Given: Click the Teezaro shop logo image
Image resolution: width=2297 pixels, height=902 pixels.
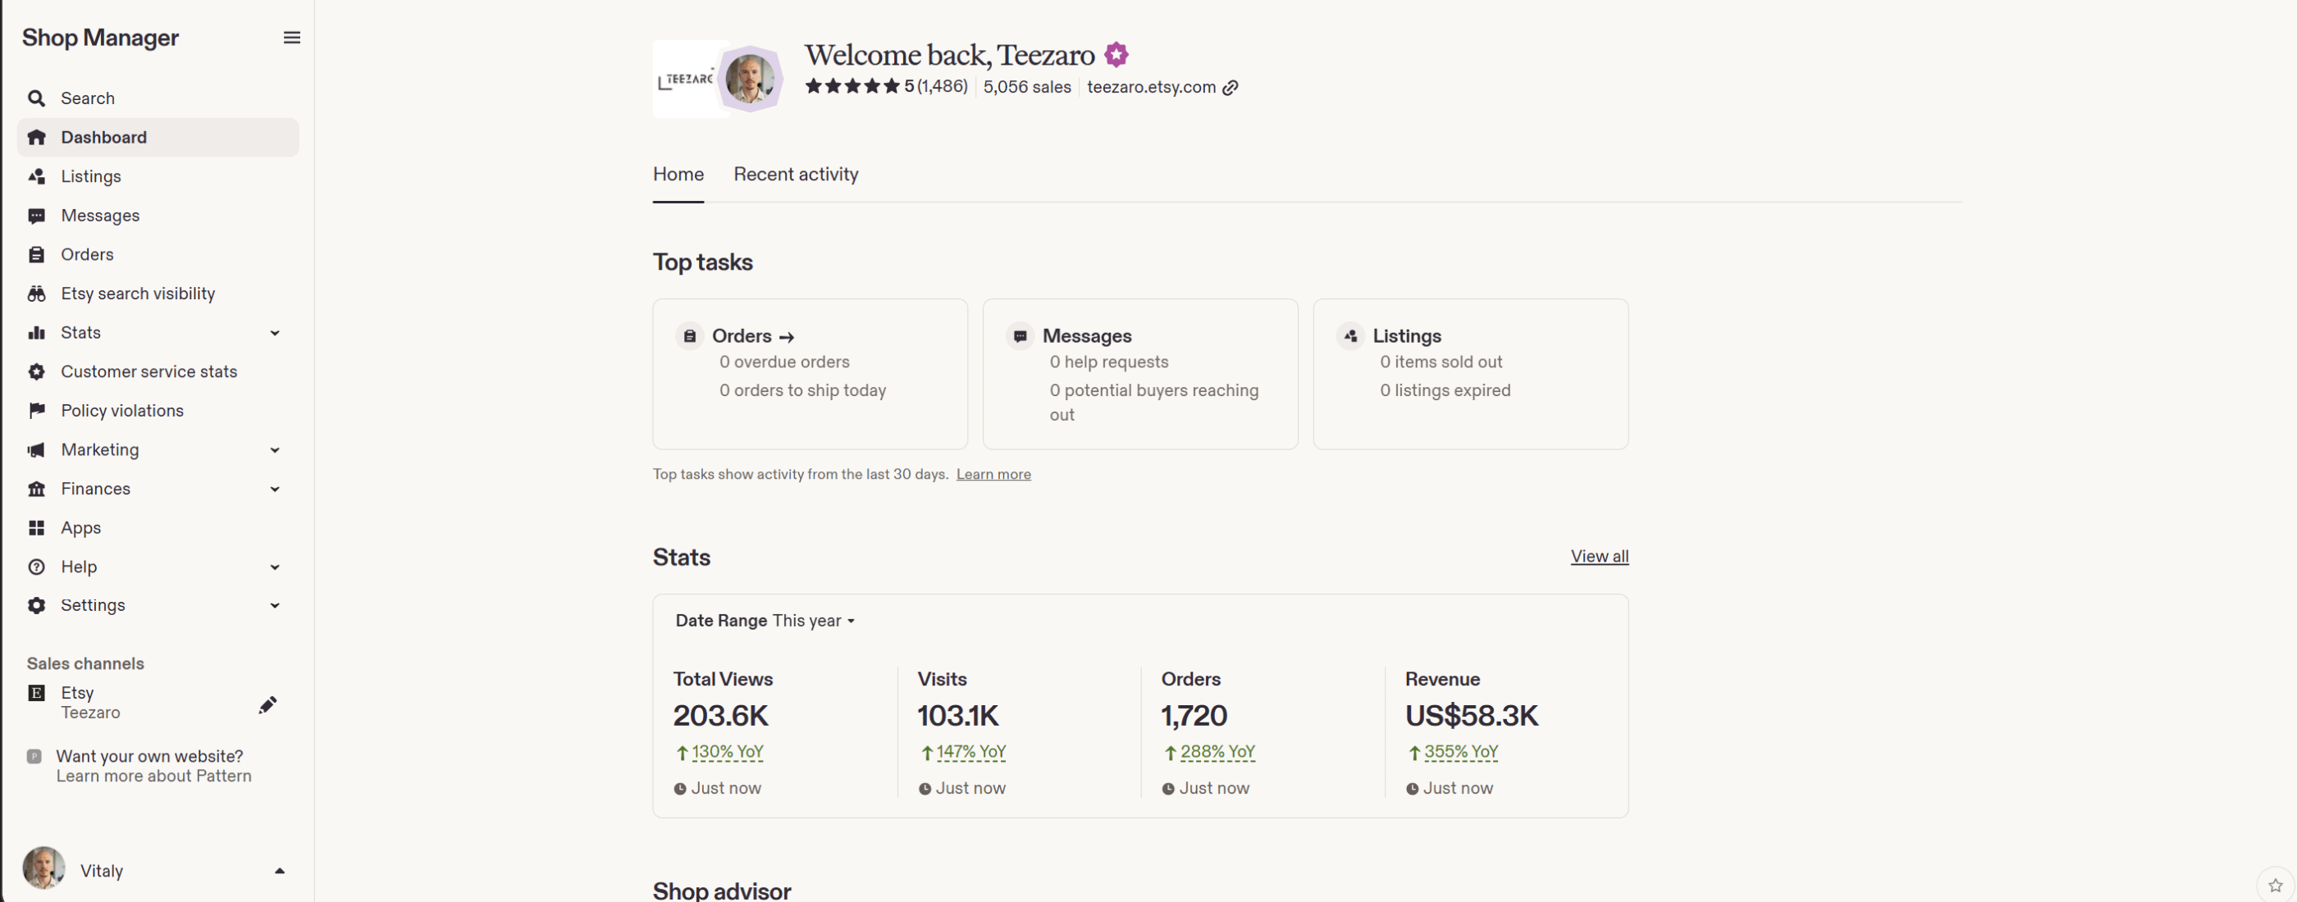Looking at the screenshot, I should tap(686, 80).
